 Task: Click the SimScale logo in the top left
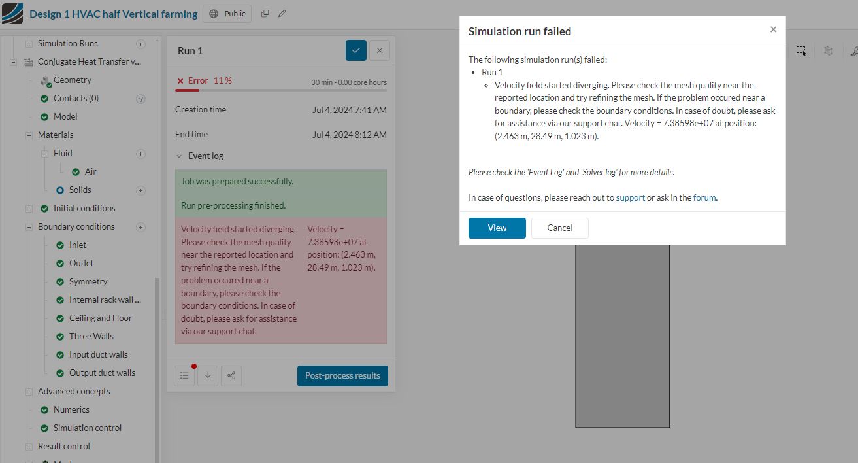12,13
